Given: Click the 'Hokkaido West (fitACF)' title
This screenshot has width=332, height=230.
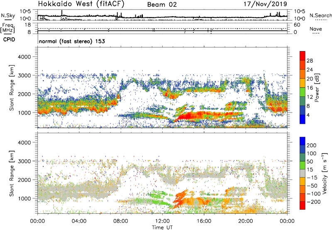Looking at the screenshot, I should click(x=81, y=4).
